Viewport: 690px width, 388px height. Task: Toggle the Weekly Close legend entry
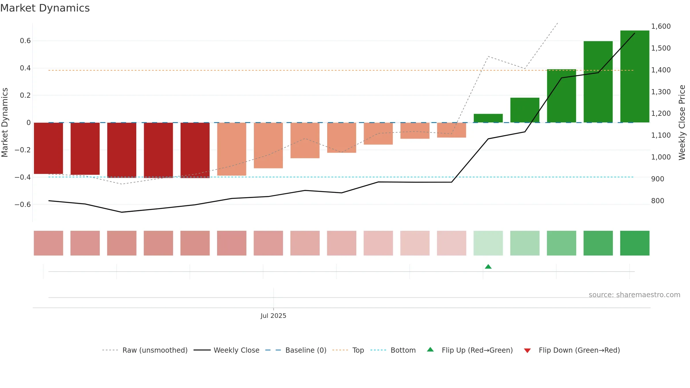pyautogui.click(x=227, y=350)
